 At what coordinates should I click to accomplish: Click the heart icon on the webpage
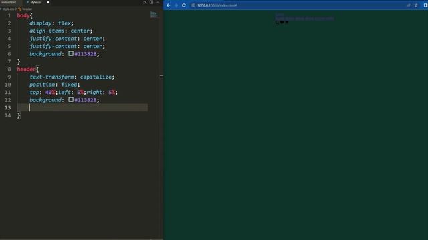point(282,22)
